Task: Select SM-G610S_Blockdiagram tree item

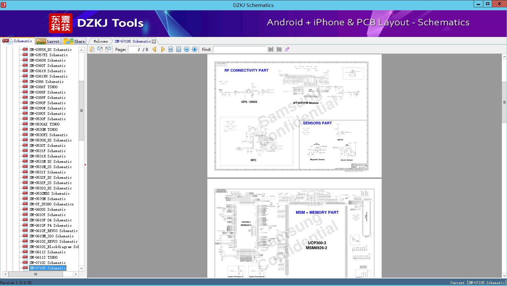Action: pyautogui.click(x=54, y=247)
